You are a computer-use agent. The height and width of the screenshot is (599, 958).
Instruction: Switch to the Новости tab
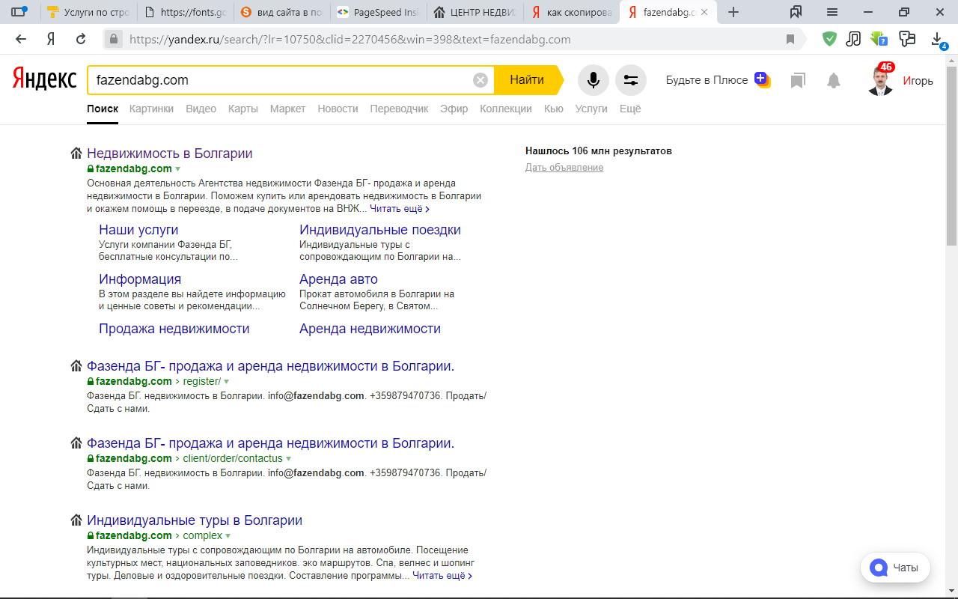coord(338,109)
